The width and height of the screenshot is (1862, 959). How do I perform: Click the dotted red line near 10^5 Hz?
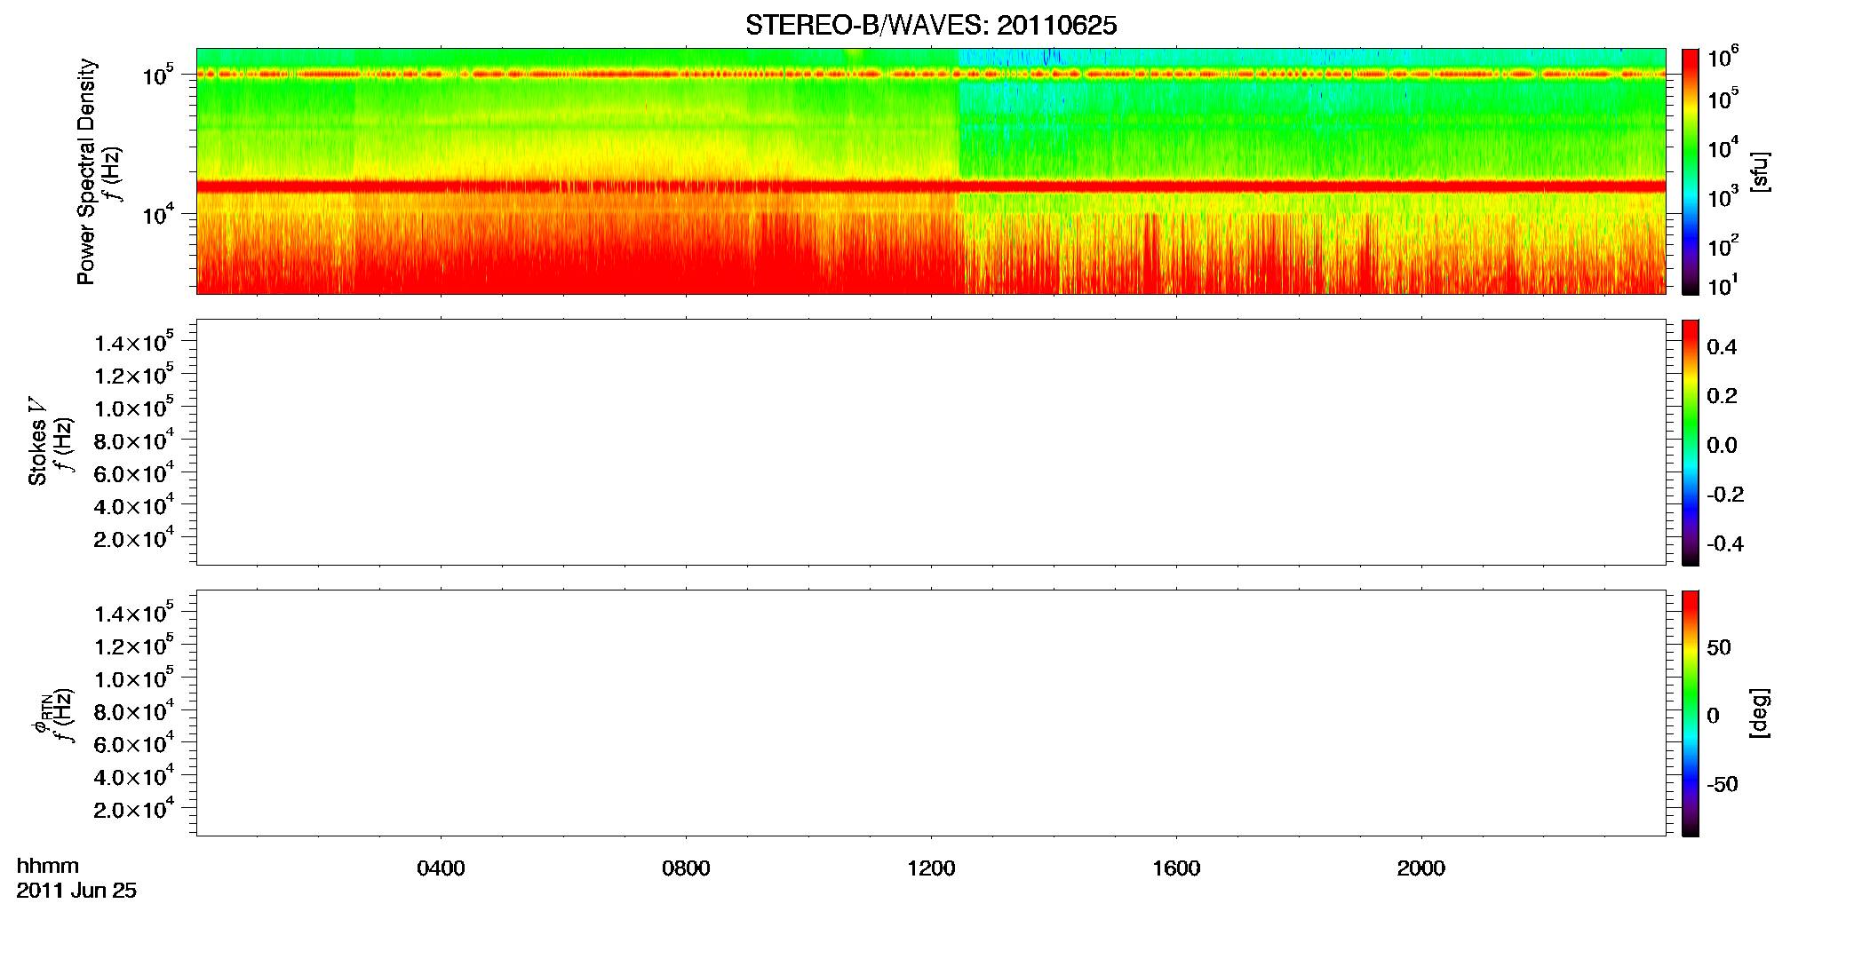click(x=931, y=75)
